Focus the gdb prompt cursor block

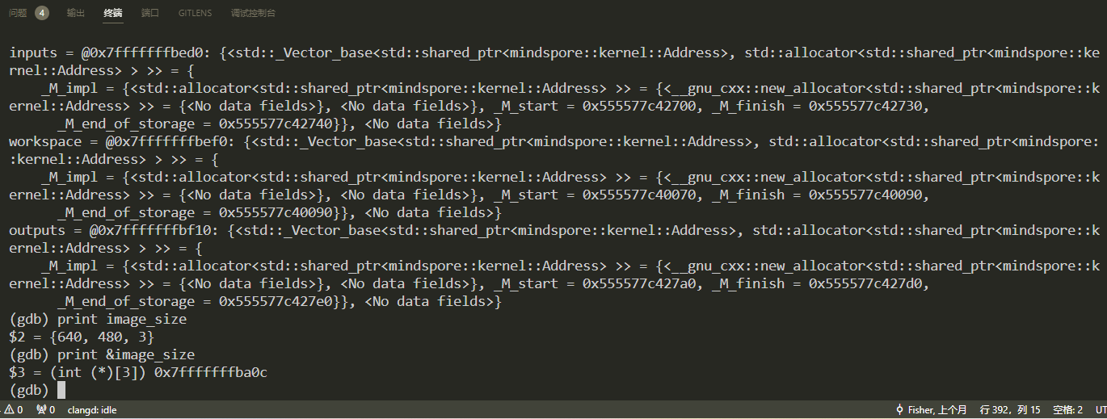pos(61,390)
